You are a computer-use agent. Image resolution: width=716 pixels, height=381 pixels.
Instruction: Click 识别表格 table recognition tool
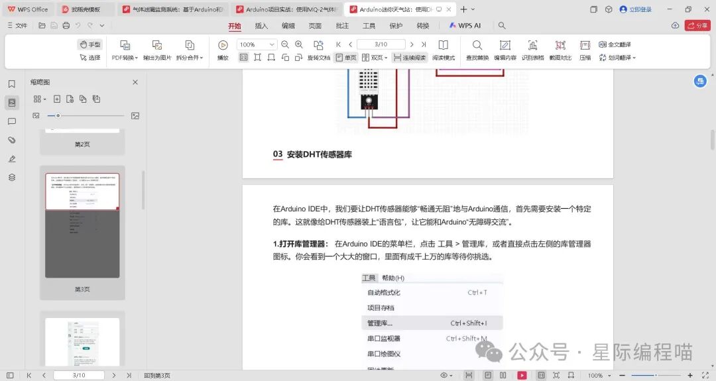click(x=532, y=50)
